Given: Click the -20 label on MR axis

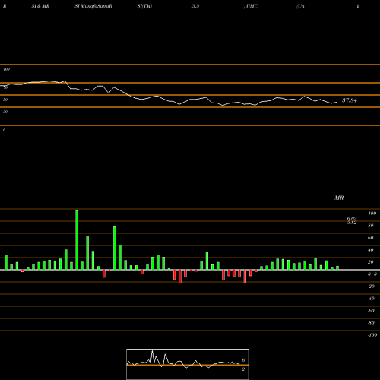Looking at the screenshot, I should 371,287.
